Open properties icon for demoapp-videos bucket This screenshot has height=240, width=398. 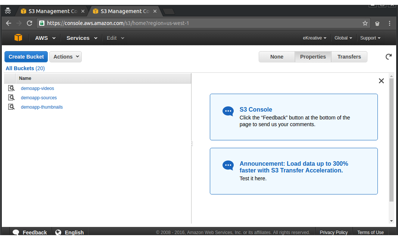tap(12, 88)
